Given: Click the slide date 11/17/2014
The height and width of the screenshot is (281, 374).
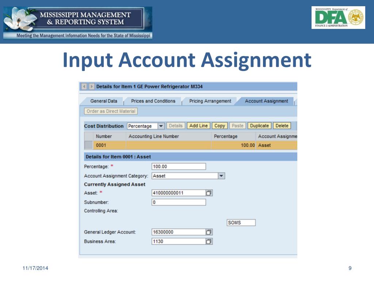Looking at the screenshot, I should click(x=35, y=268).
